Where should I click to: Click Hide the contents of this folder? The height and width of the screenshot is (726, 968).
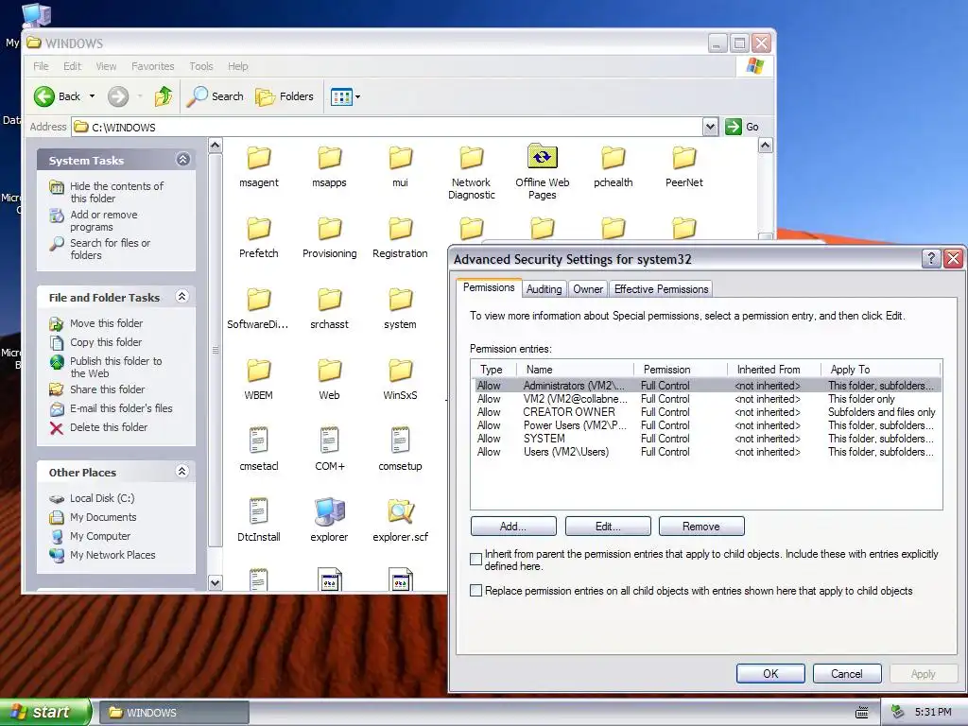(x=116, y=192)
